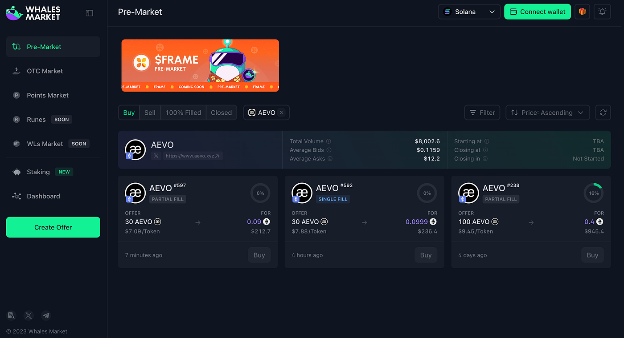Click the X social icon in sidebar footer
The height and width of the screenshot is (338, 624).
29,316
